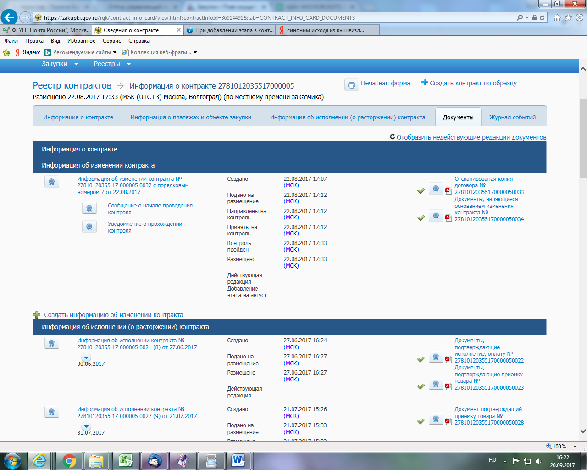Switch to Журнал событий tab
The width and height of the screenshot is (587, 470).
pos(512,117)
